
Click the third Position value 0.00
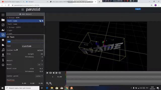pos(41,83)
